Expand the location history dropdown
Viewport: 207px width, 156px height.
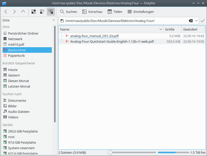pyautogui.click(x=196, y=21)
